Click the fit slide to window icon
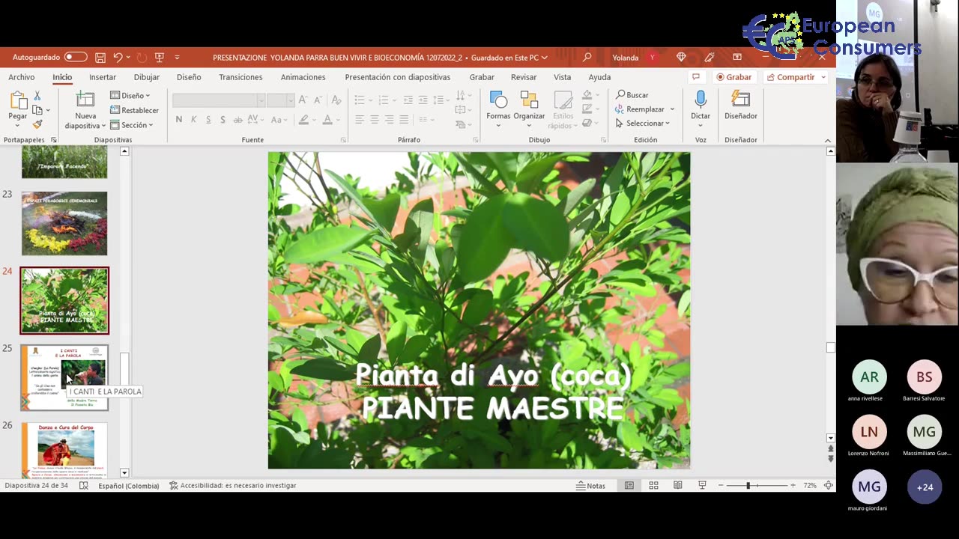959x539 pixels. pyautogui.click(x=828, y=485)
